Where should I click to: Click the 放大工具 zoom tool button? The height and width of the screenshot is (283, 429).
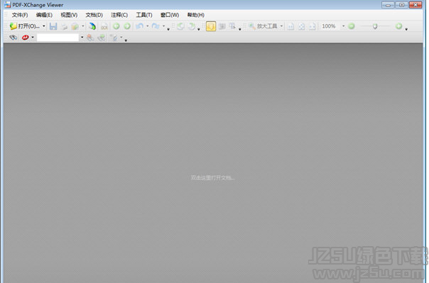[x=263, y=26]
